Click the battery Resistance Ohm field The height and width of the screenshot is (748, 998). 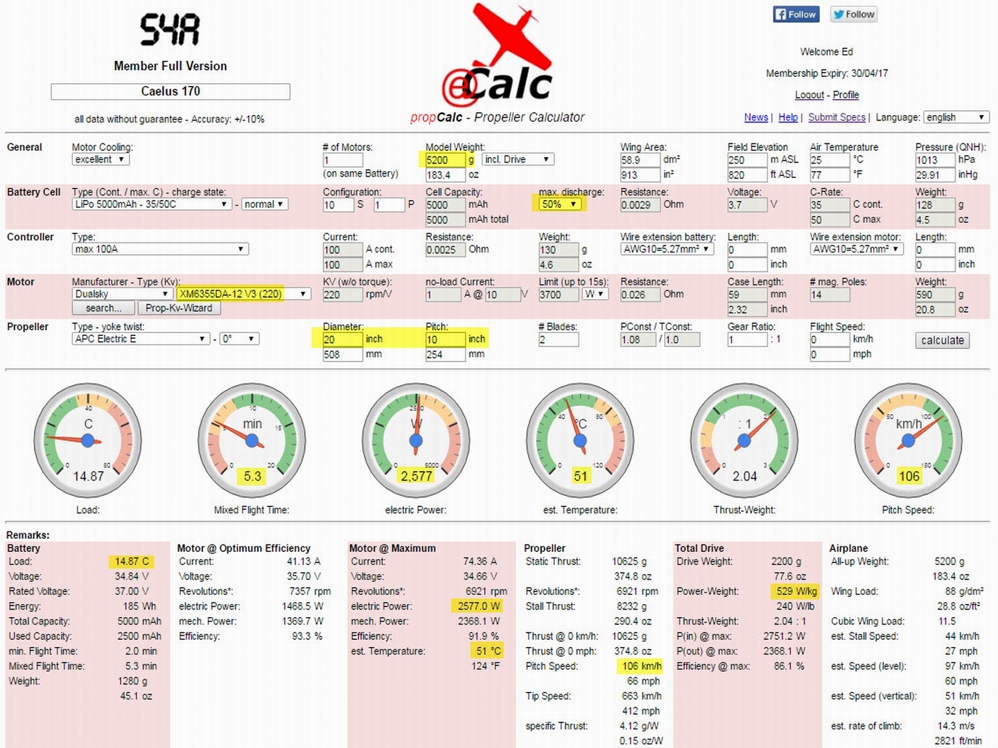click(x=640, y=205)
